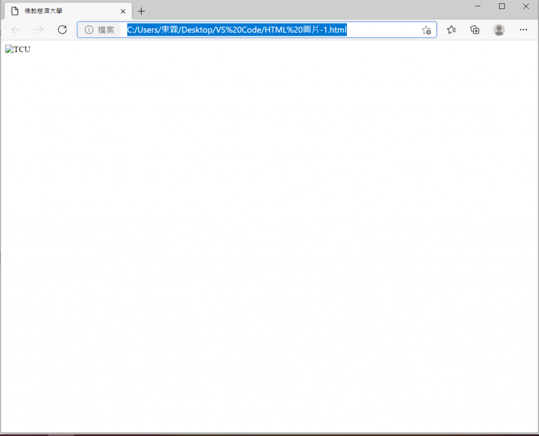This screenshot has width=539, height=436.
Task: Add this page to favorites star
Action: (x=426, y=30)
